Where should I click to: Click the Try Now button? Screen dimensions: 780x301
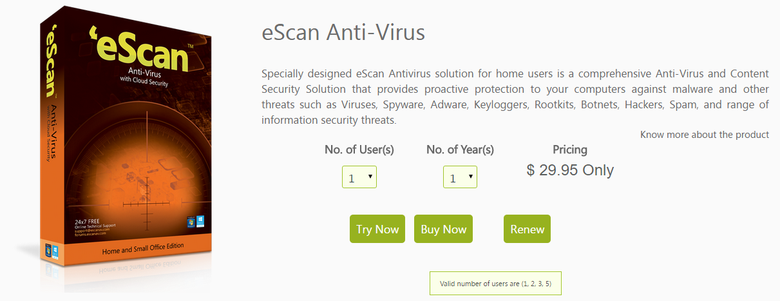(377, 229)
